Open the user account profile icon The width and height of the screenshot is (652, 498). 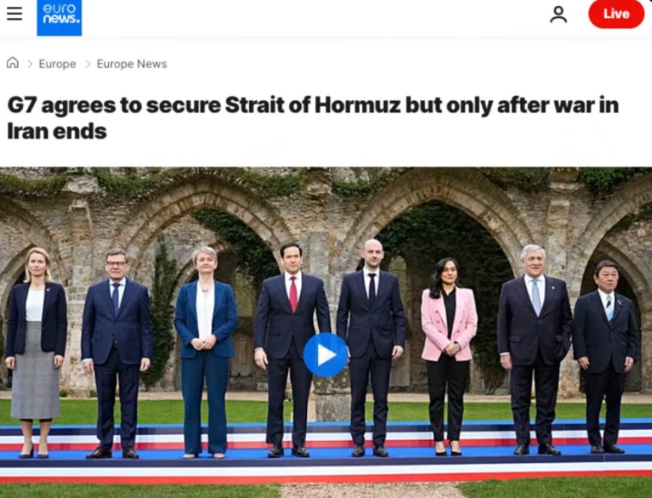[558, 14]
